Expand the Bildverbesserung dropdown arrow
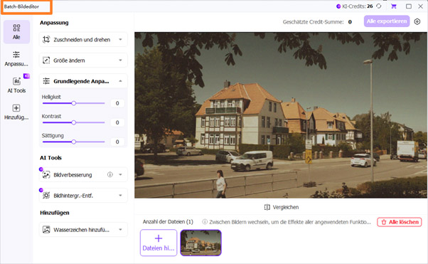The height and width of the screenshot is (264, 428). 120,174
